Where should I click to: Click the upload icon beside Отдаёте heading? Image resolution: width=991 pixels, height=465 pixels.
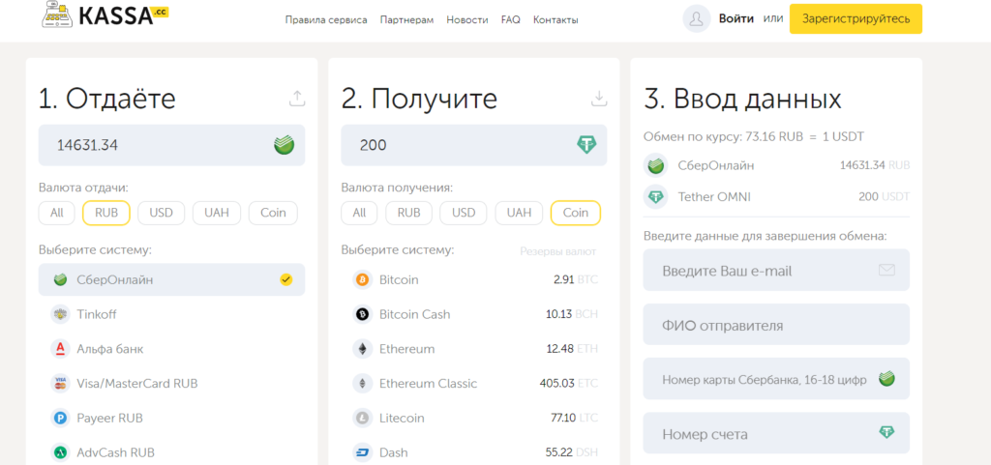coord(297,99)
